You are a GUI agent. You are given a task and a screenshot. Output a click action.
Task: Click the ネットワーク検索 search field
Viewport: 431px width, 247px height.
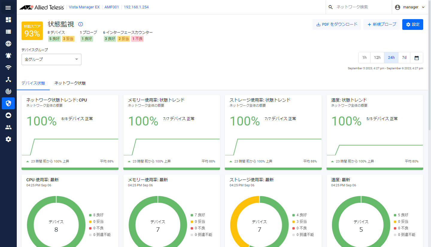359,7
